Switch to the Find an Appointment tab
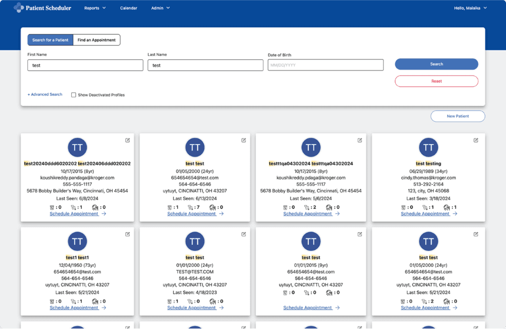Image resolution: width=506 pixels, height=329 pixels. pyautogui.click(x=96, y=40)
